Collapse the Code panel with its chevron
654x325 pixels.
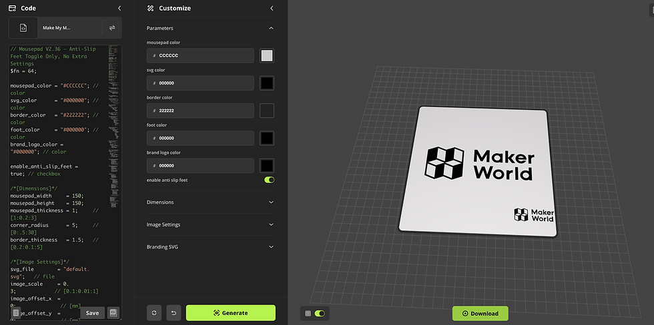click(119, 8)
